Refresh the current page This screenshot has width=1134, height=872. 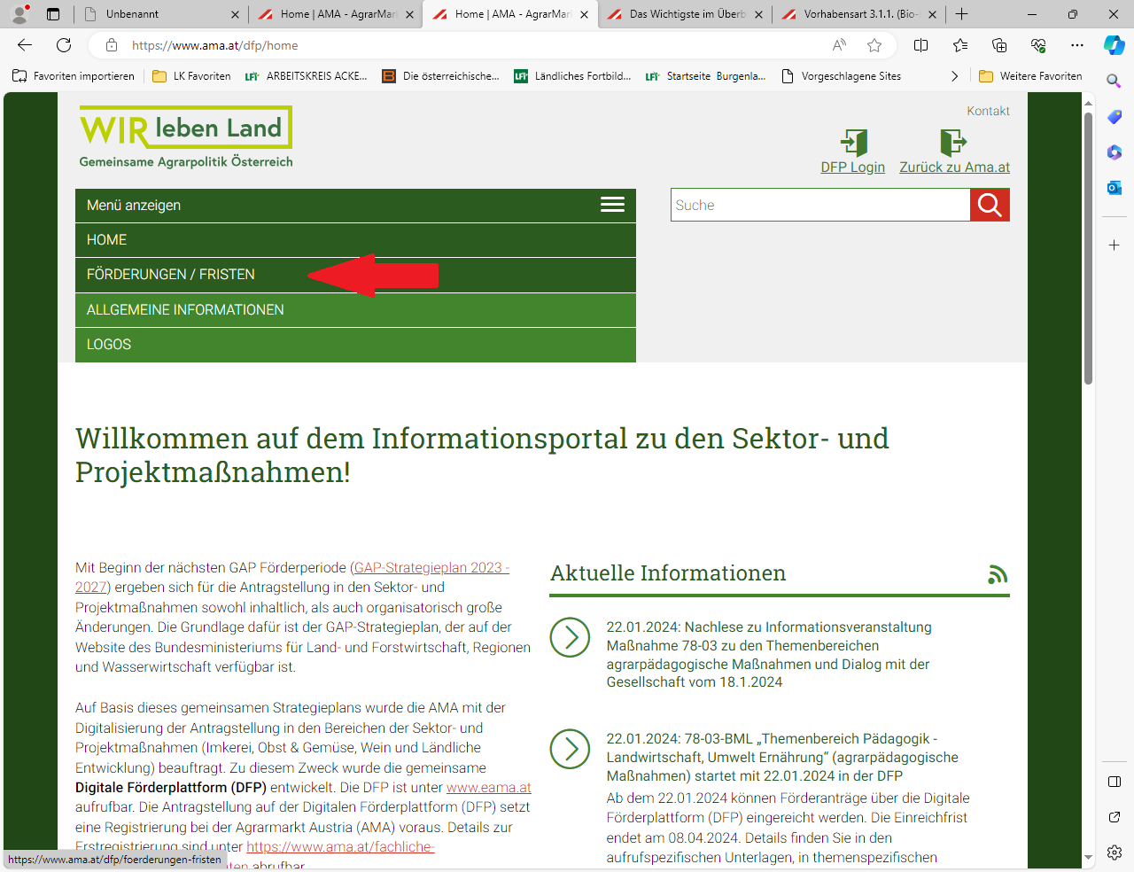[64, 45]
